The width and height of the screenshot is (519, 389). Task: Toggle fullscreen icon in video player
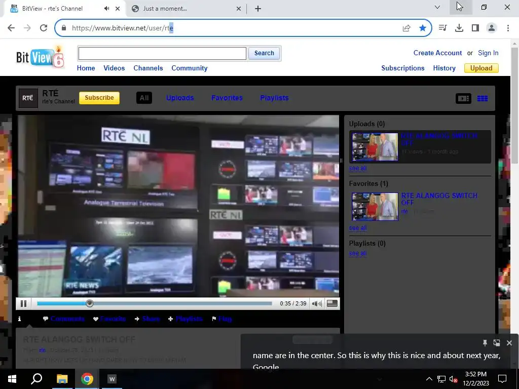coord(332,303)
